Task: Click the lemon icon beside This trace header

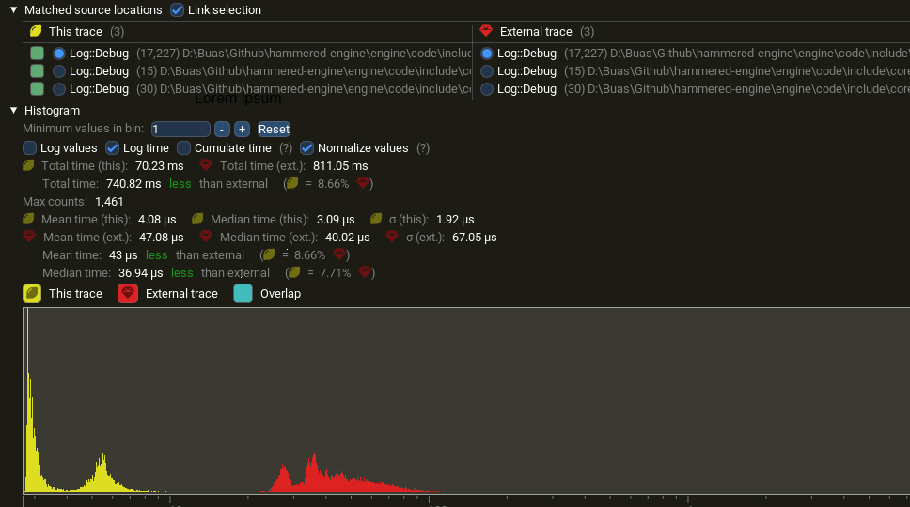Action: click(36, 32)
